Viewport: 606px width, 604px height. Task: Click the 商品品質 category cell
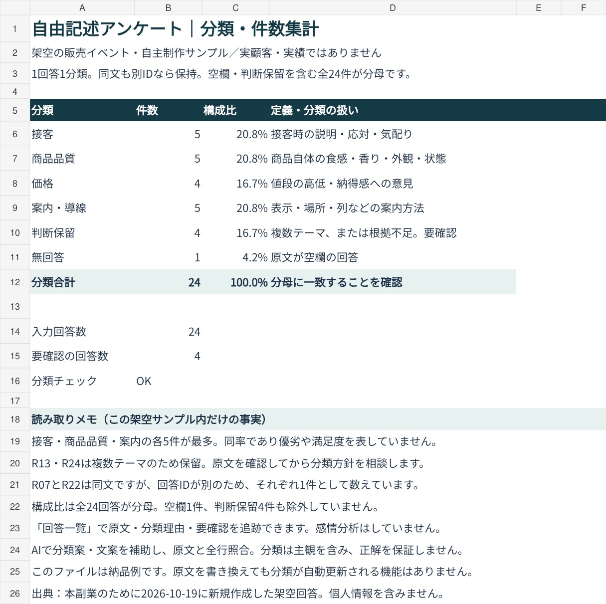(82, 159)
